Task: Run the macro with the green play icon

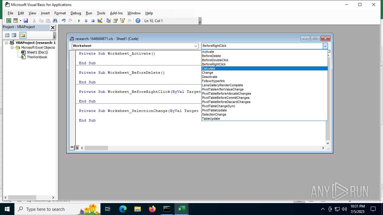Action: click(79, 21)
